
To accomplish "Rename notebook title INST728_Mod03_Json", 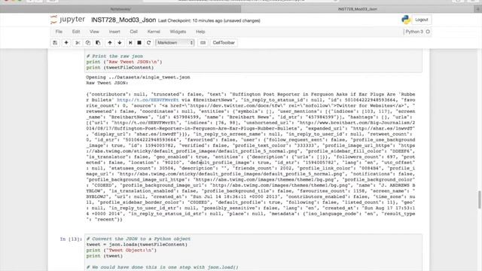I will coord(124,20).
